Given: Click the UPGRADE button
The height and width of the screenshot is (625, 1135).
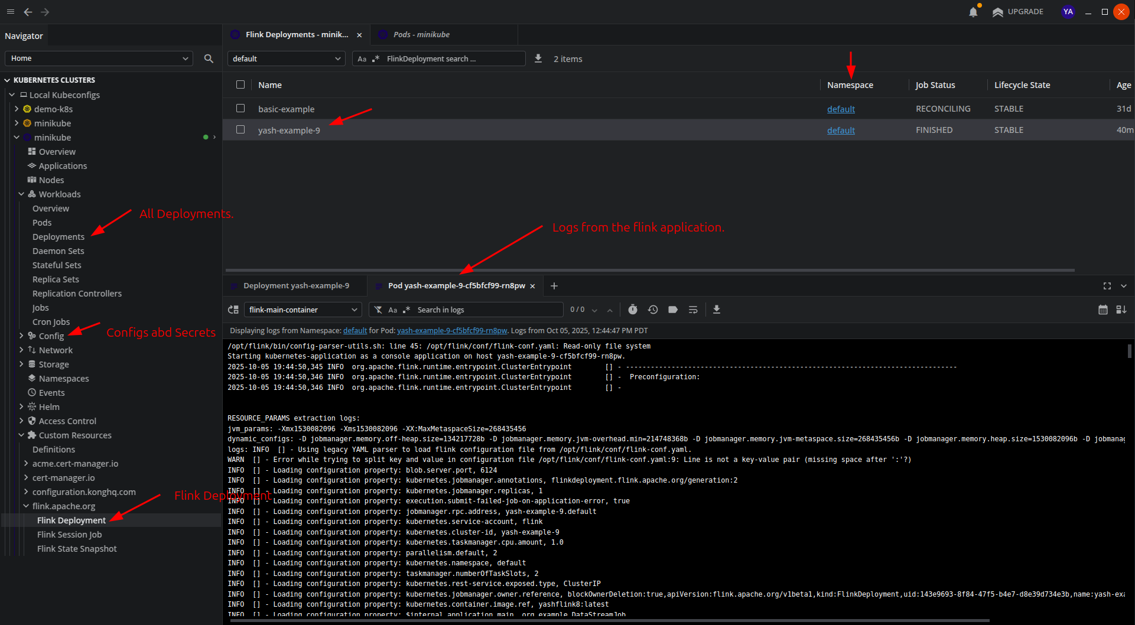Looking at the screenshot, I should click(x=1018, y=12).
